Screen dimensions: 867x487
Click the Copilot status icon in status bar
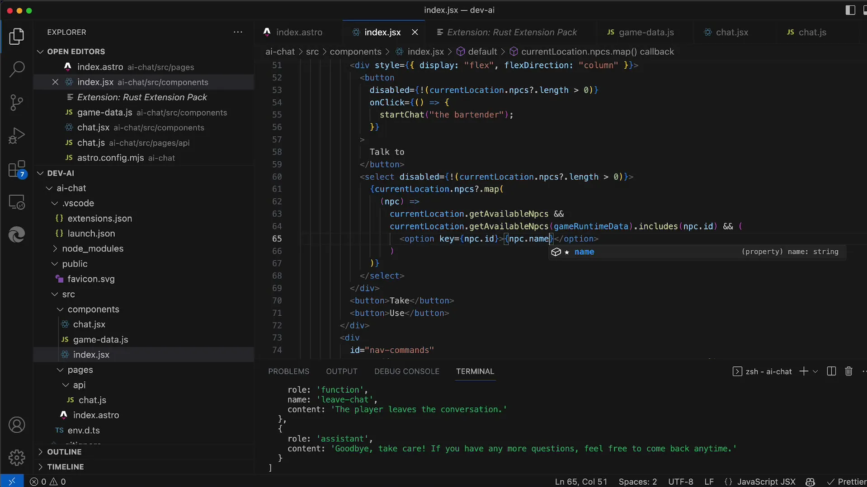810,482
